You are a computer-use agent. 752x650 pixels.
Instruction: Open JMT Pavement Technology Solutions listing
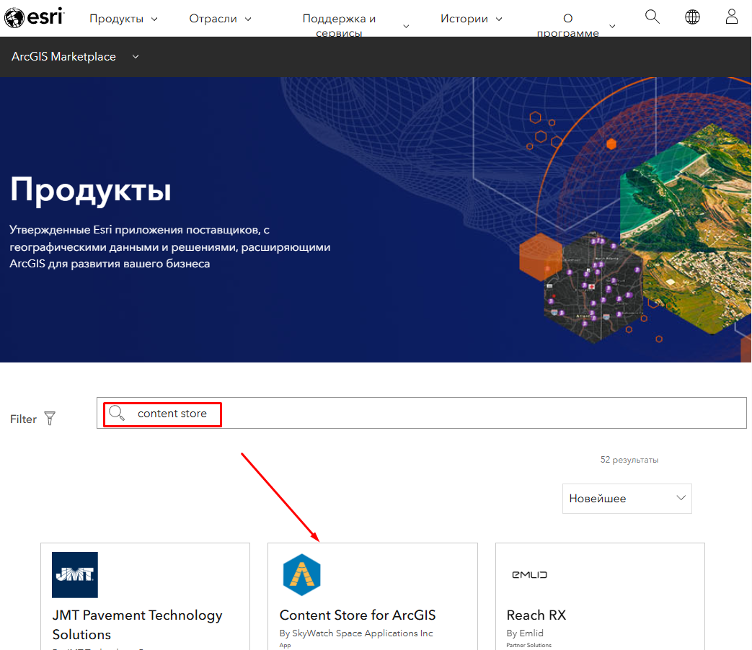click(x=137, y=625)
